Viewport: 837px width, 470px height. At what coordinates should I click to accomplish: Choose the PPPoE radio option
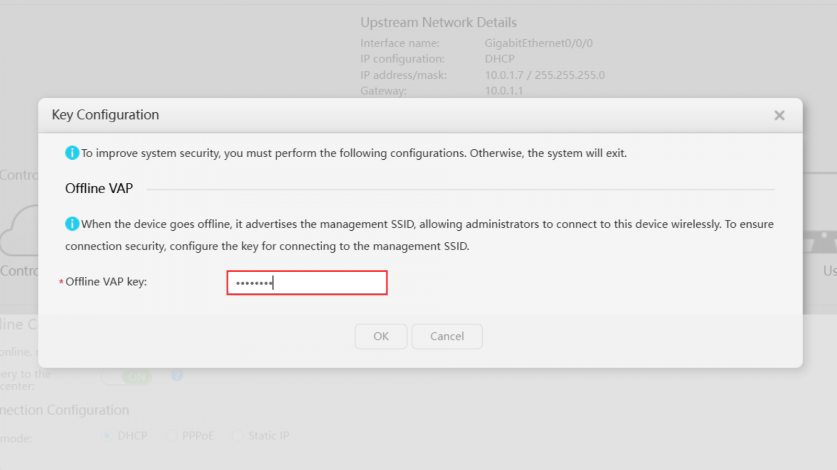coord(172,436)
